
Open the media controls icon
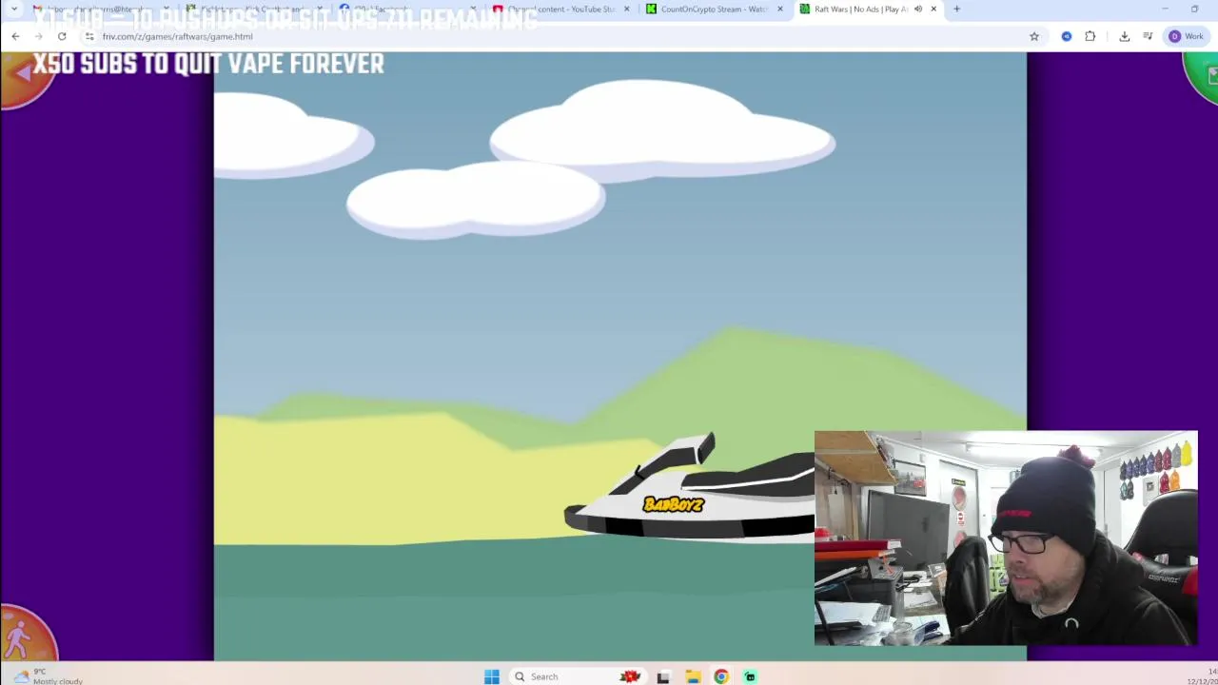[x=1148, y=36]
